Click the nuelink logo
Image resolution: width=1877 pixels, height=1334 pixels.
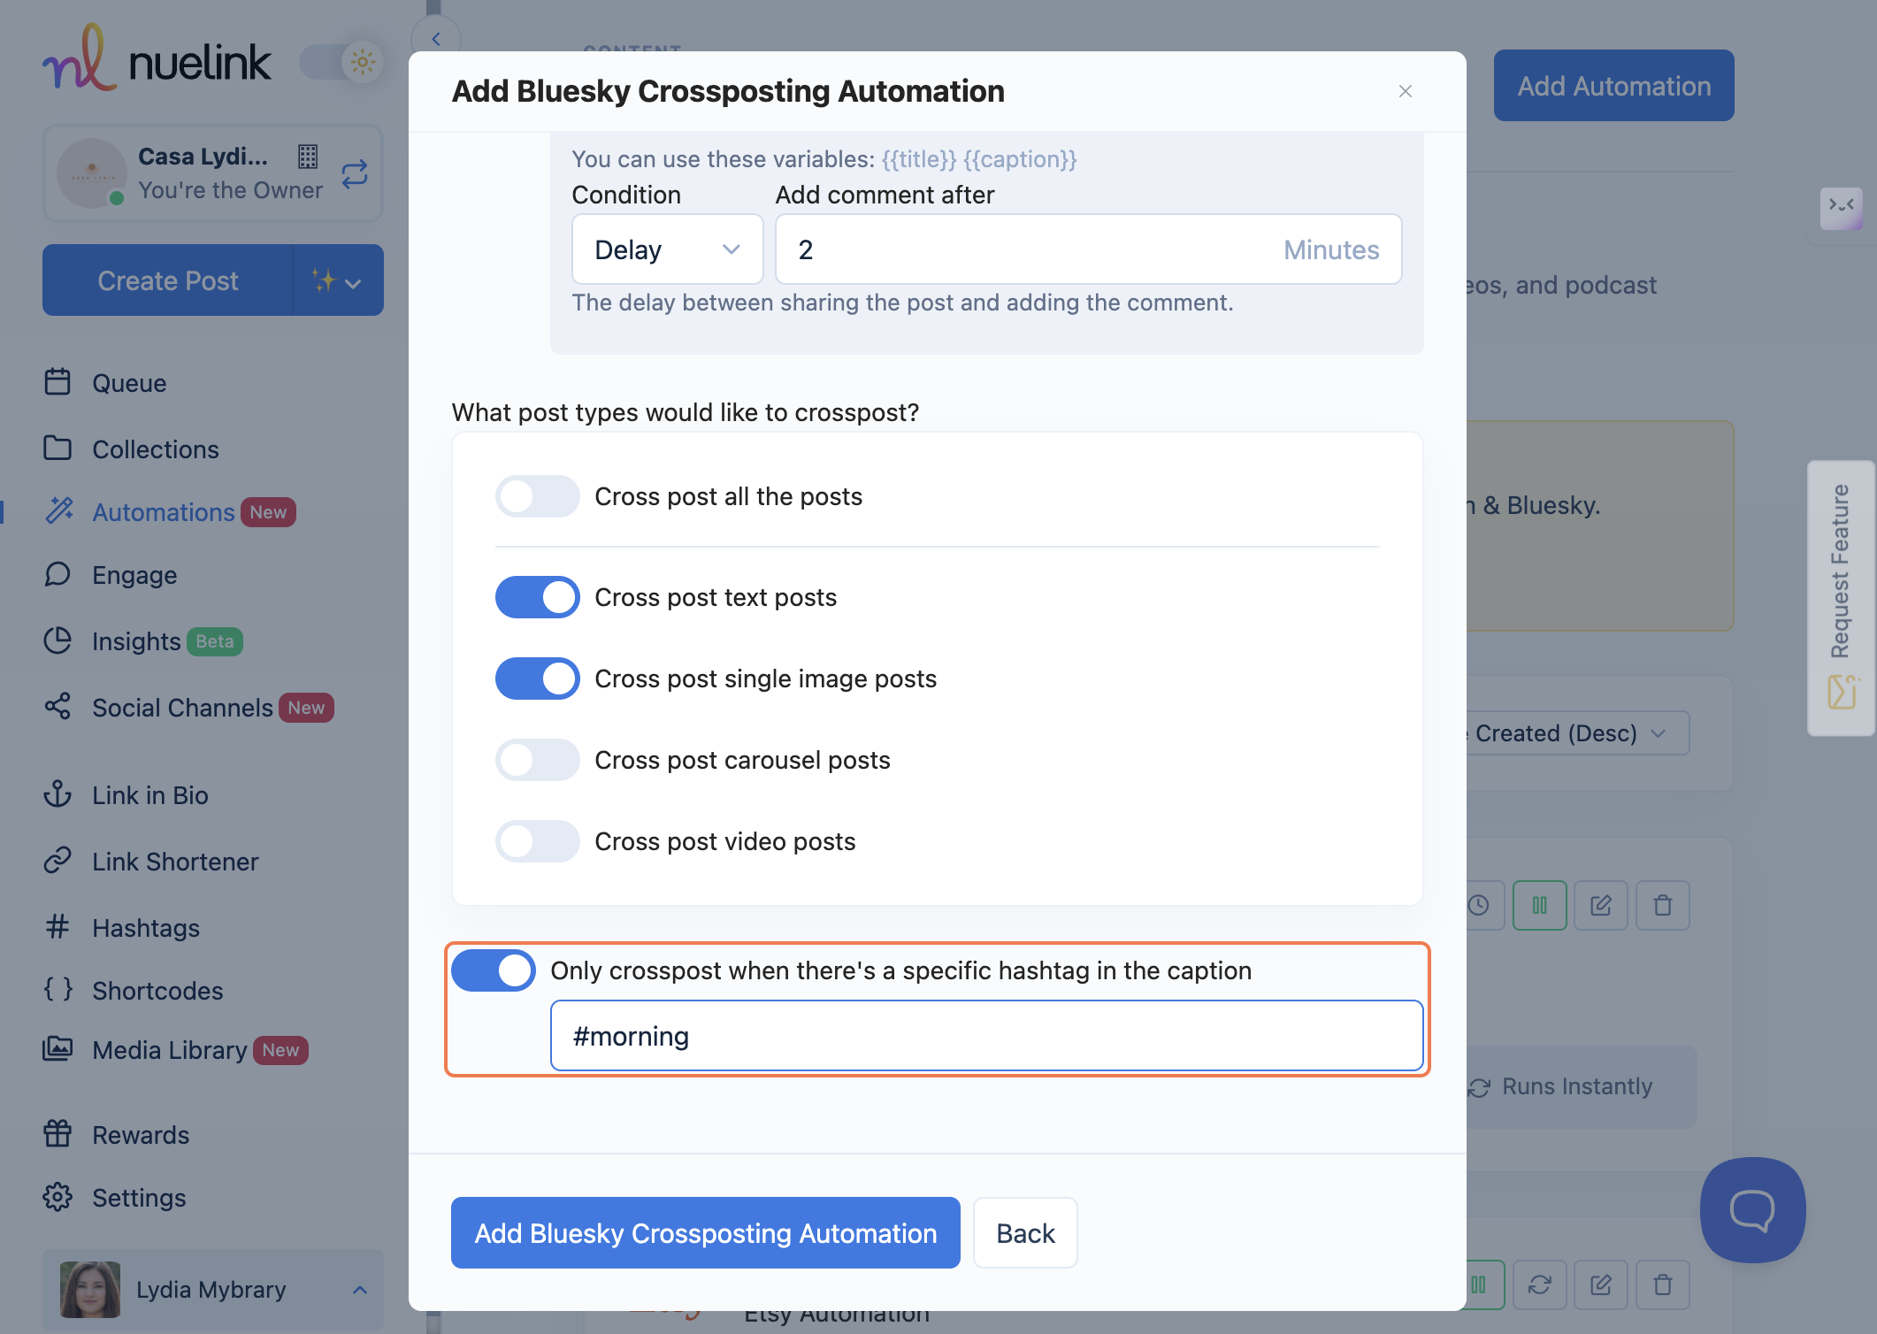tap(157, 58)
